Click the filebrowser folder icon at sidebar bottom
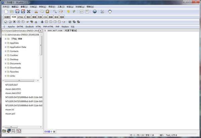The height and width of the screenshot is (138, 201). [4, 131]
